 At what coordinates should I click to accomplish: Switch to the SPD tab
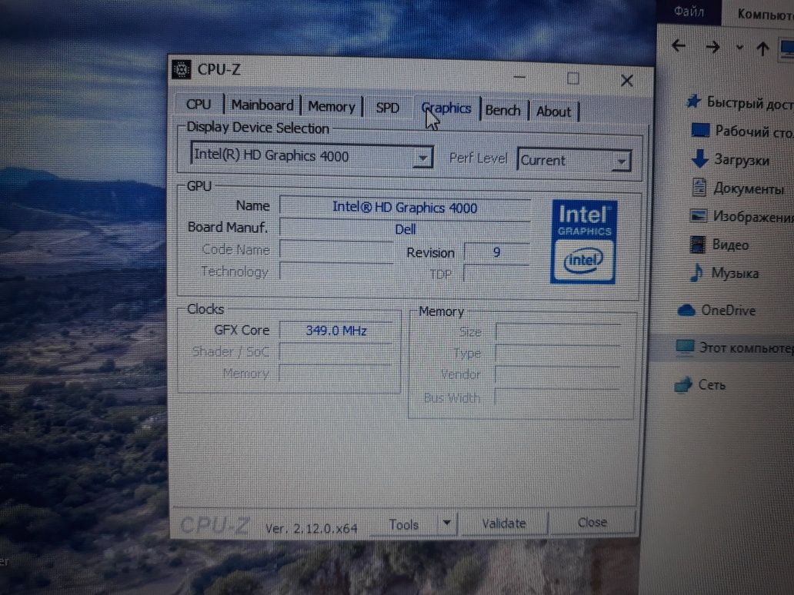387,108
